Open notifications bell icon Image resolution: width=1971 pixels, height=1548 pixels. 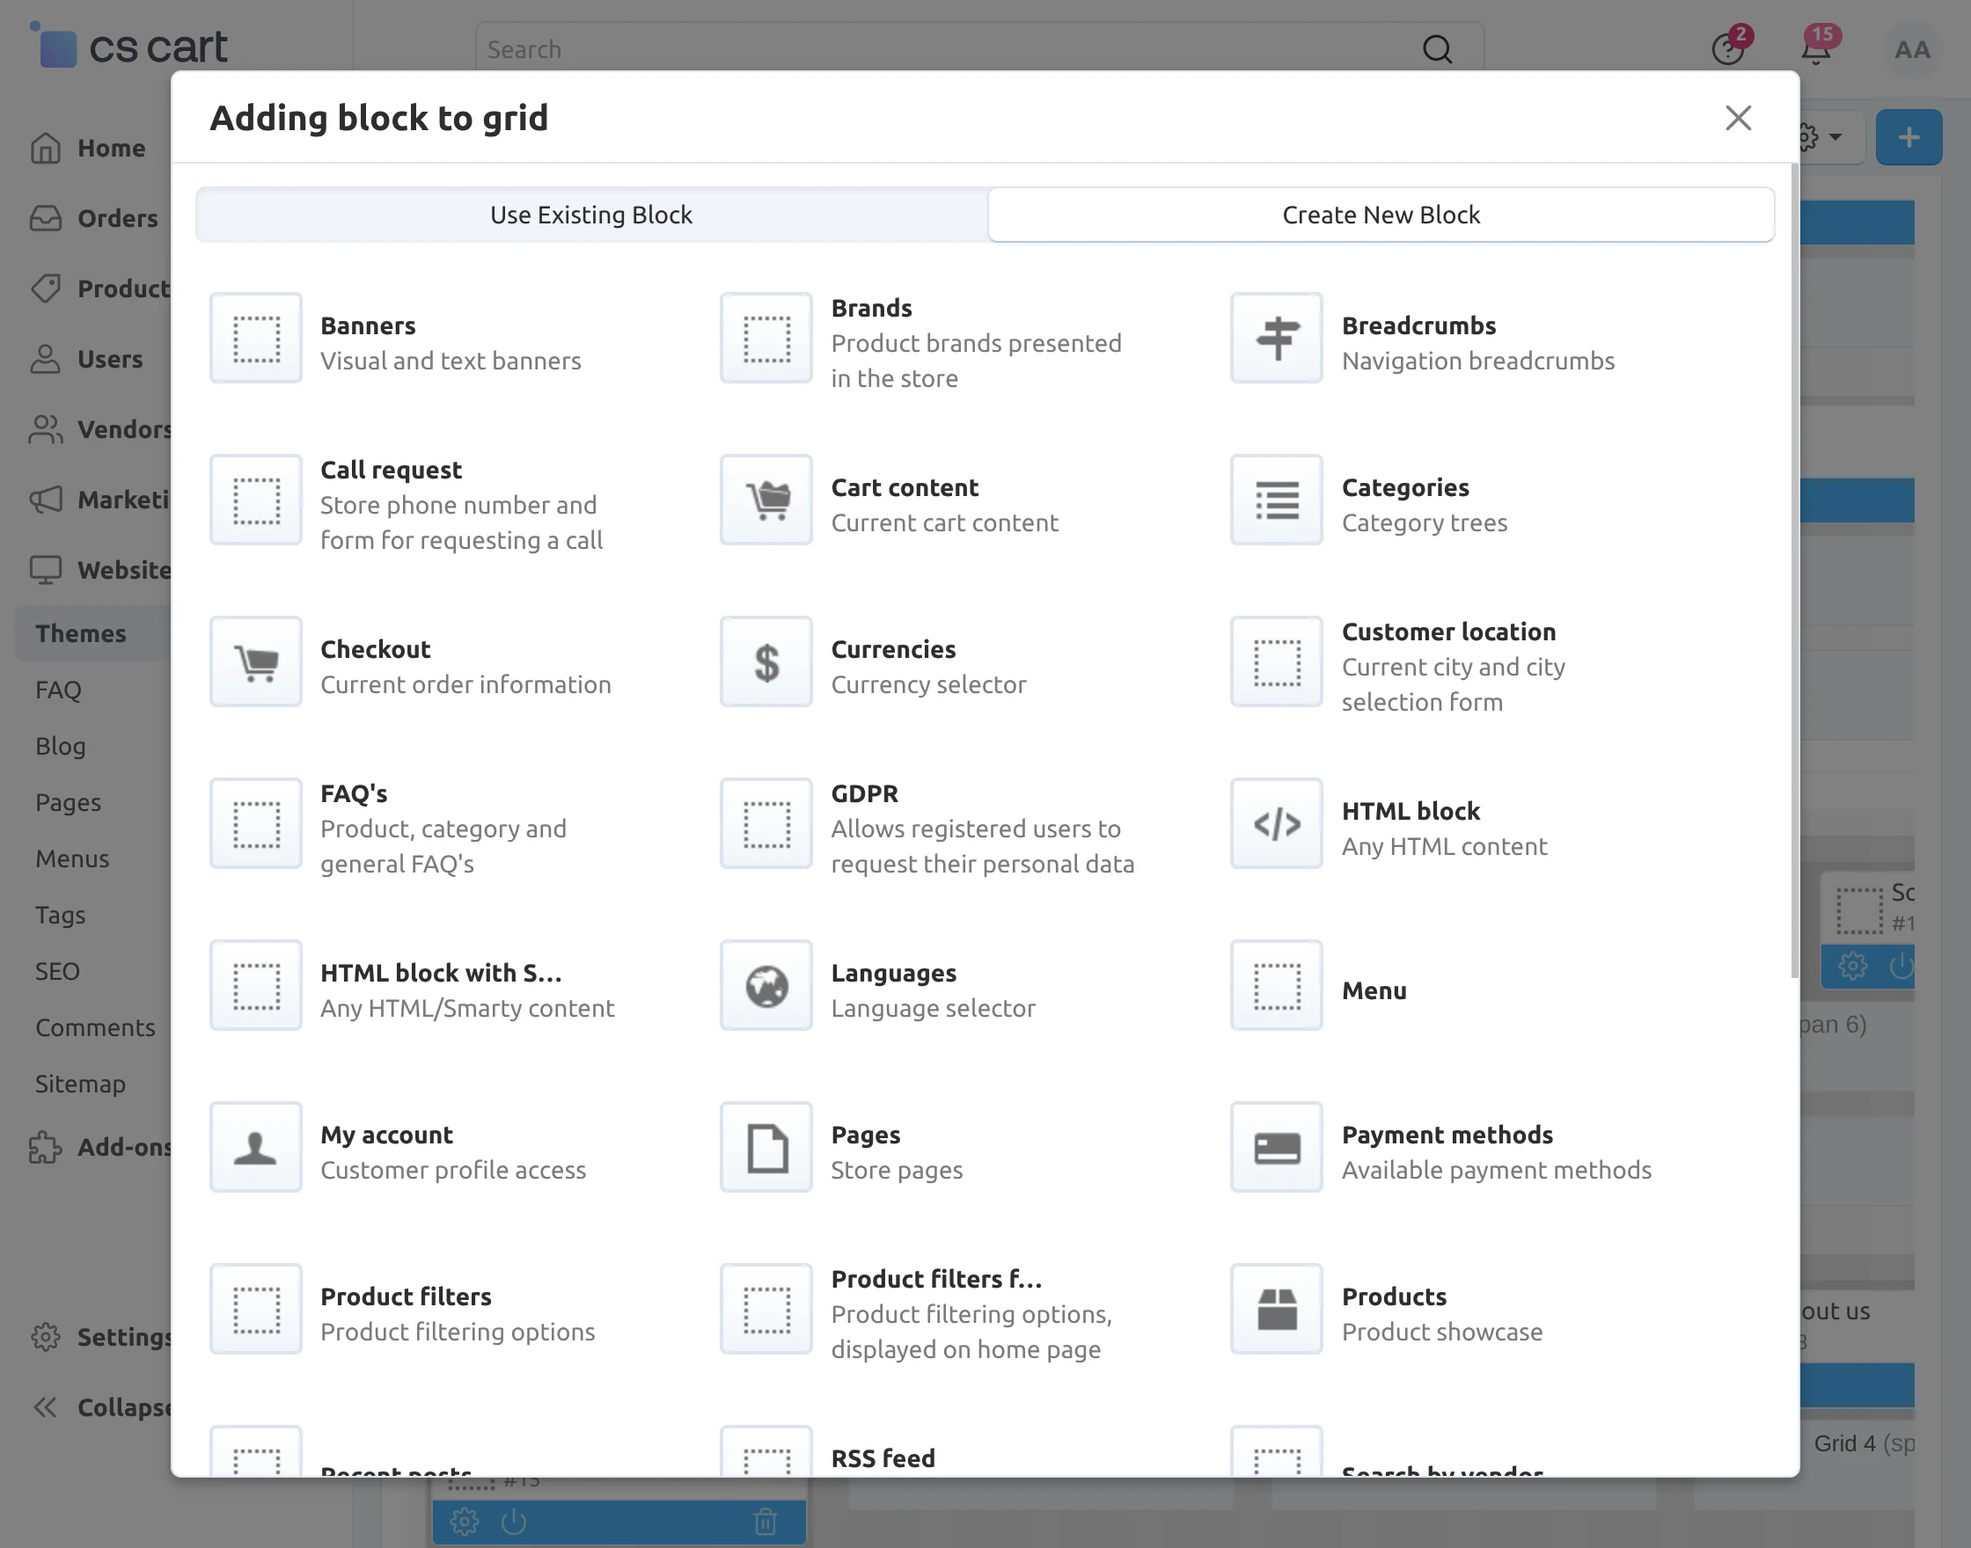[1816, 49]
